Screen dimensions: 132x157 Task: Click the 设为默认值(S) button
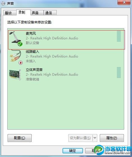(80, 138)
